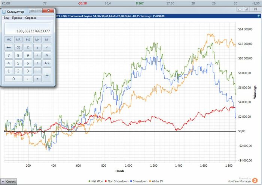
Task: Click the Hands axis title
Action: coord(120,171)
